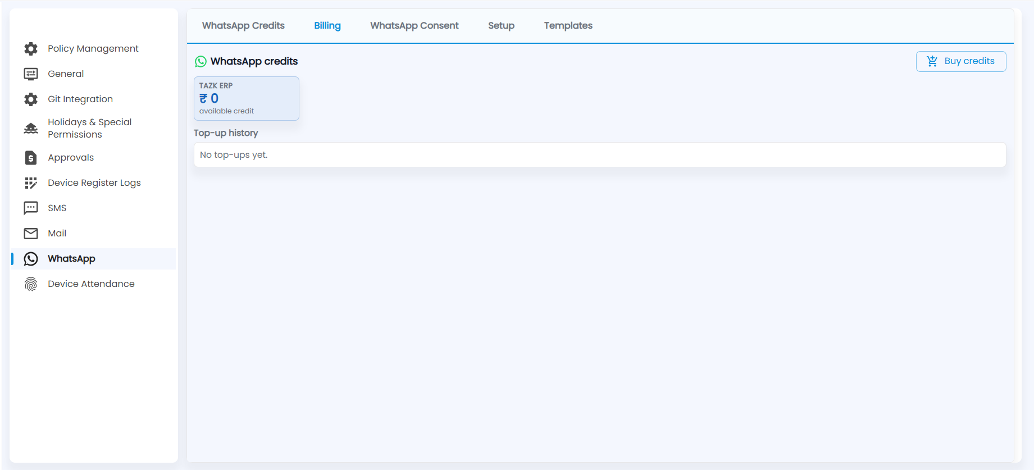Viewport: 1034px width, 470px height.
Task: Click the Device Register Logs icon
Action: pyautogui.click(x=31, y=183)
